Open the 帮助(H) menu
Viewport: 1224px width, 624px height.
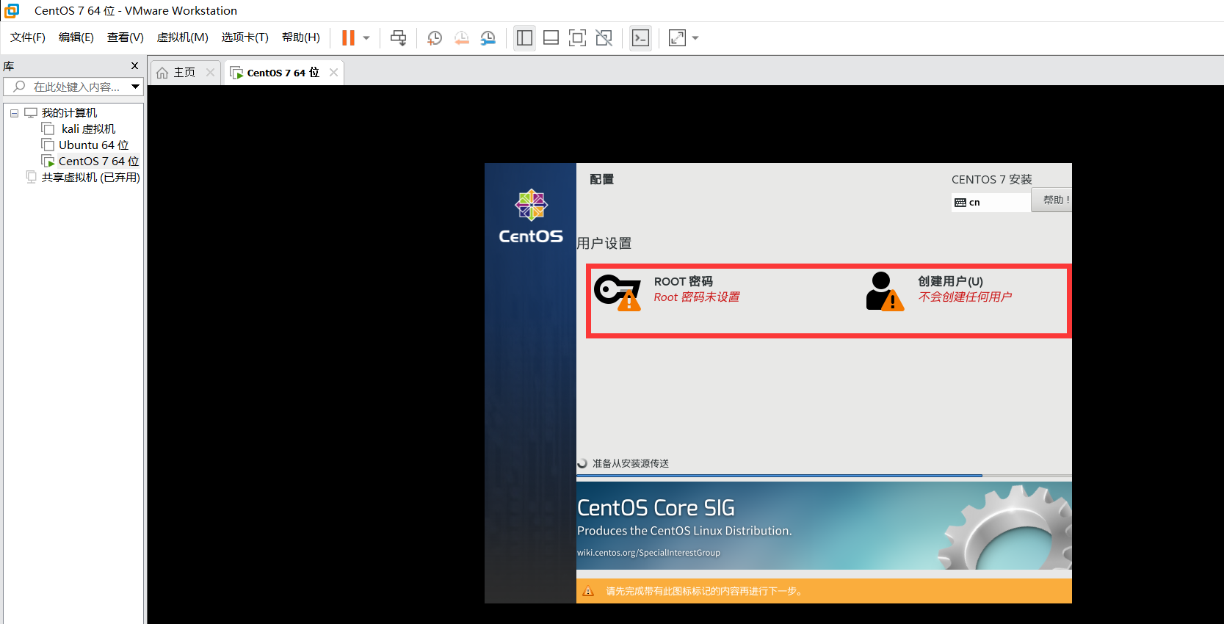[x=301, y=37]
